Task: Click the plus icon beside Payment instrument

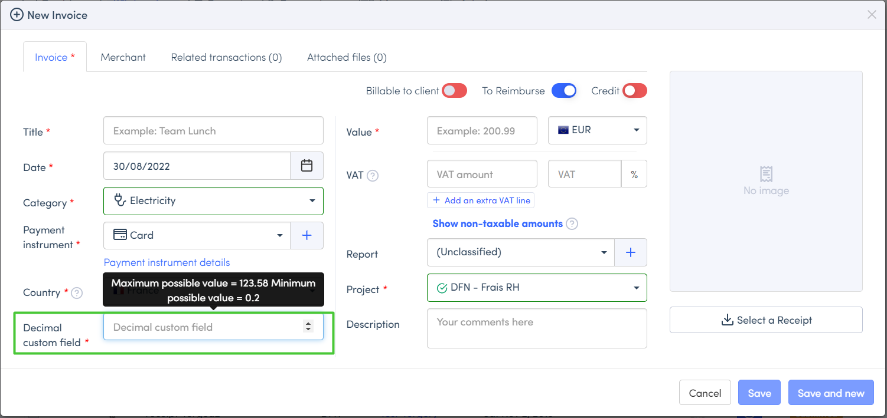Action: click(x=306, y=235)
